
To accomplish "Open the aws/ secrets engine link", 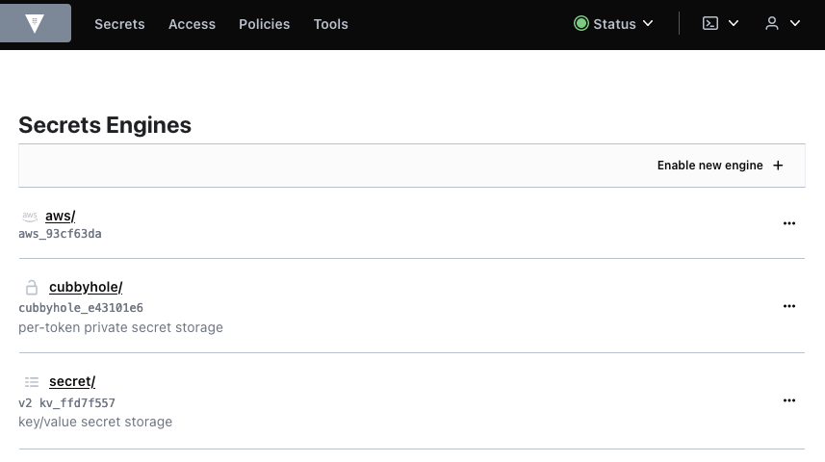I will pyautogui.click(x=60, y=216).
